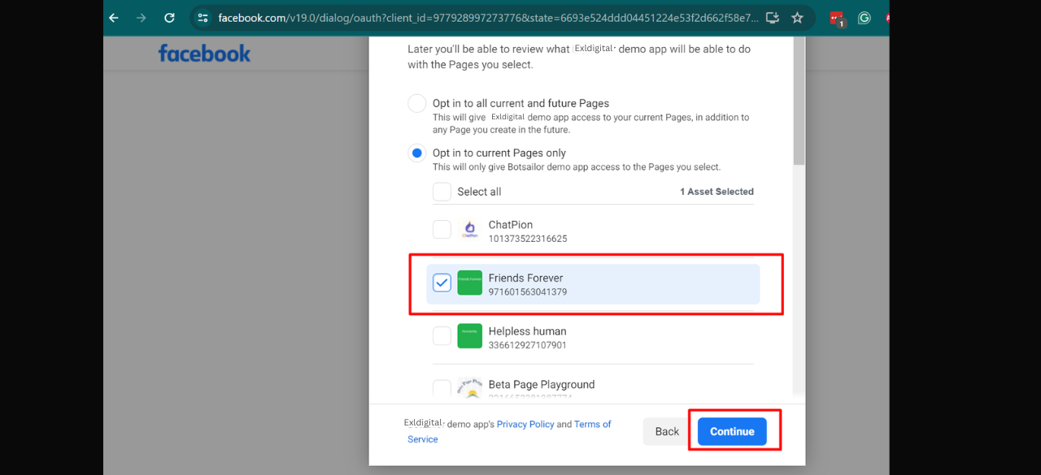The height and width of the screenshot is (475, 1041).
Task: Bookmark this page with the star icon
Action: (x=797, y=18)
